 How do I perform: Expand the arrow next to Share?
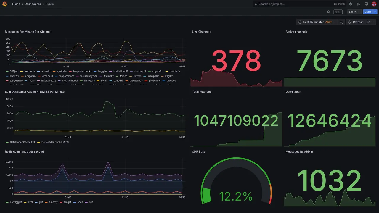pos(375,12)
